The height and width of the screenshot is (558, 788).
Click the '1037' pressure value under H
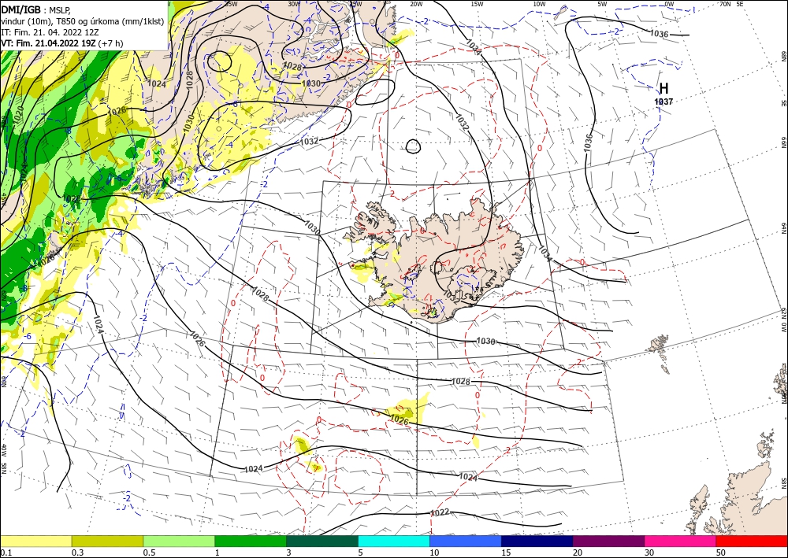[x=663, y=102]
